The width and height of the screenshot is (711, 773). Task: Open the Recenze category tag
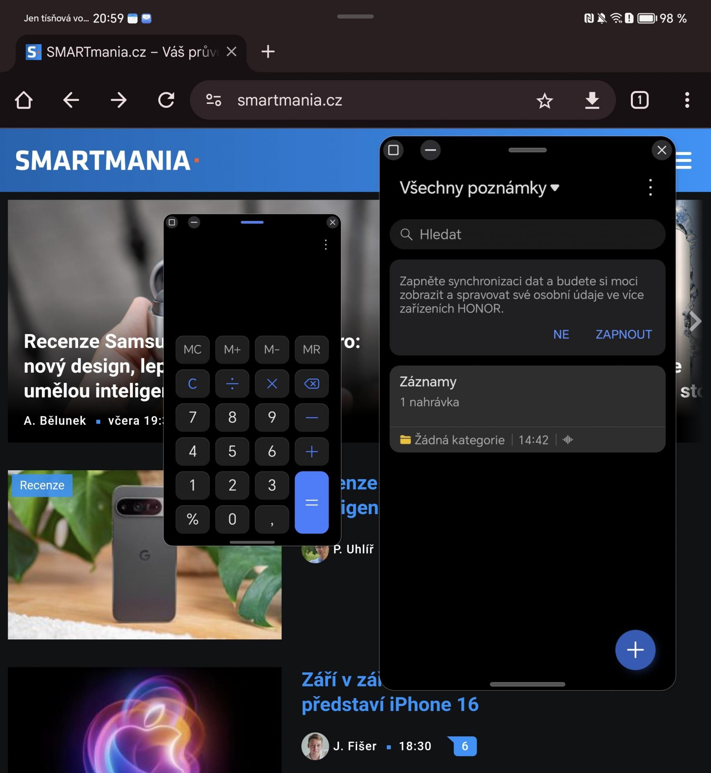(x=42, y=485)
